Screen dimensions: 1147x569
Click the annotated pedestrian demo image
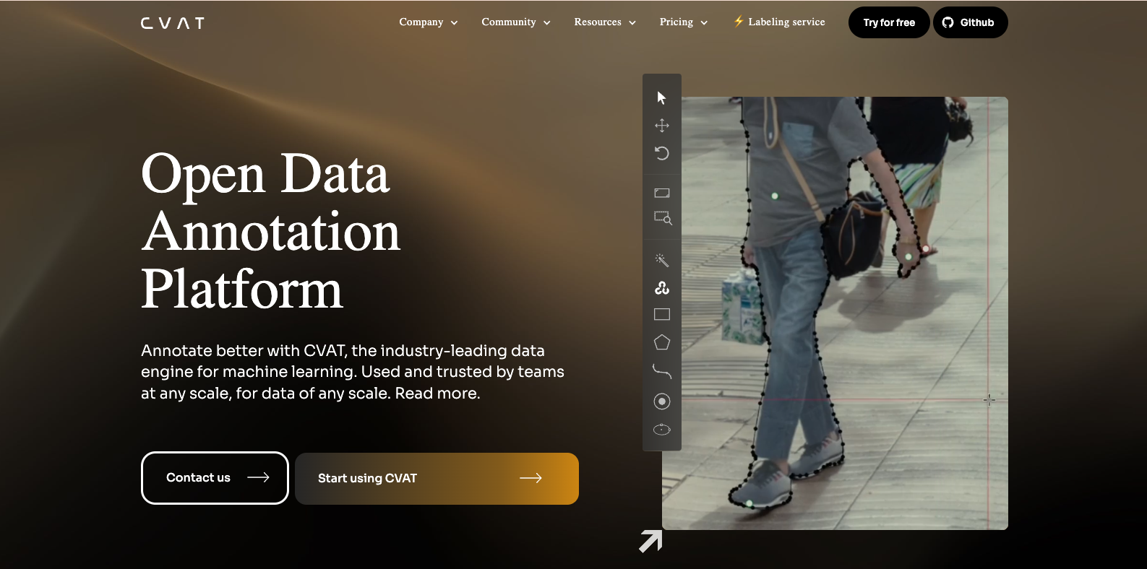835,313
